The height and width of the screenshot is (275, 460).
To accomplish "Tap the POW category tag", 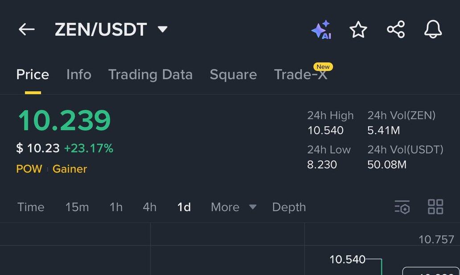I will coord(29,169).
